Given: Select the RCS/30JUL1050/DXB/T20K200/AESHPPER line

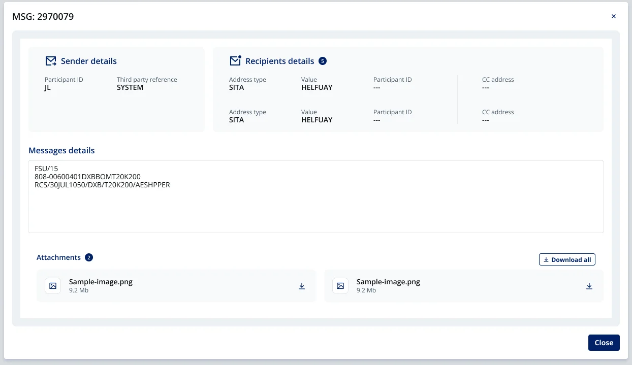Looking at the screenshot, I should [x=102, y=185].
